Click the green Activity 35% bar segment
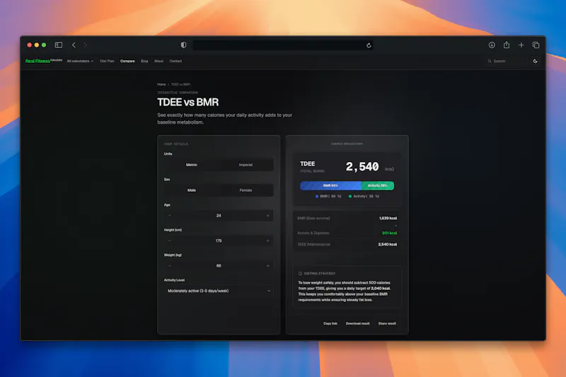Screen dimensions: 566x377 (x=378, y=185)
